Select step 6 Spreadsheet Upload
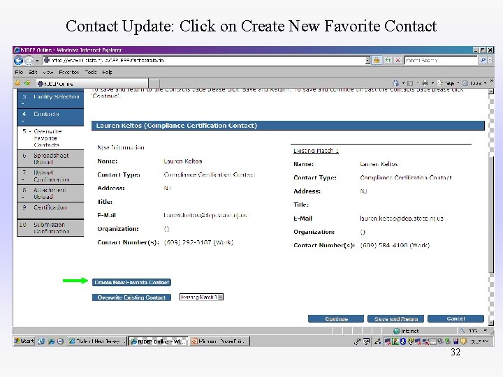This screenshot has height=377, width=503. pyautogui.click(x=51, y=158)
